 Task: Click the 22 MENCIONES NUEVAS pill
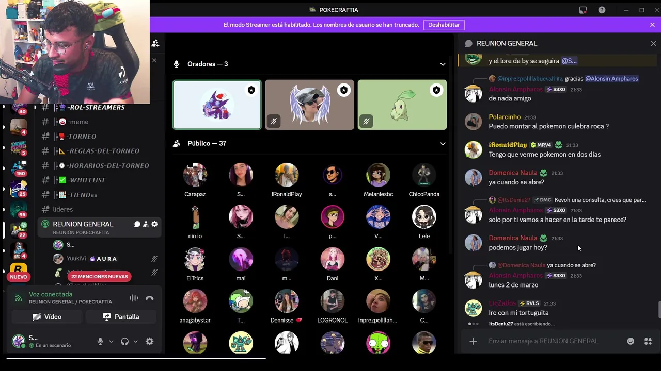[100, 277]
